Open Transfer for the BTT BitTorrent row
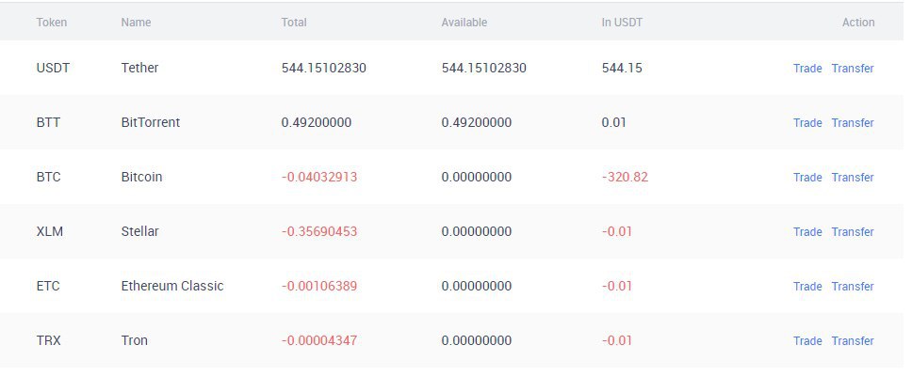Viewport: 912px width, 376px height. pyautogui.click(x=853, y=123)
